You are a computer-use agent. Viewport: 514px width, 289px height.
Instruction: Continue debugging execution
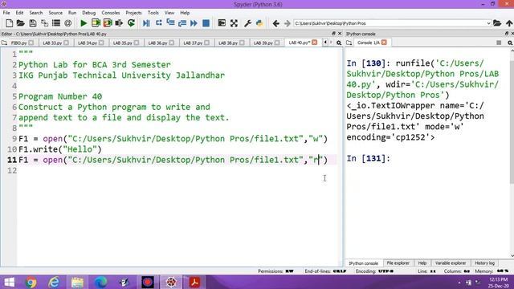pyautogui.click(x=194, y=23)
